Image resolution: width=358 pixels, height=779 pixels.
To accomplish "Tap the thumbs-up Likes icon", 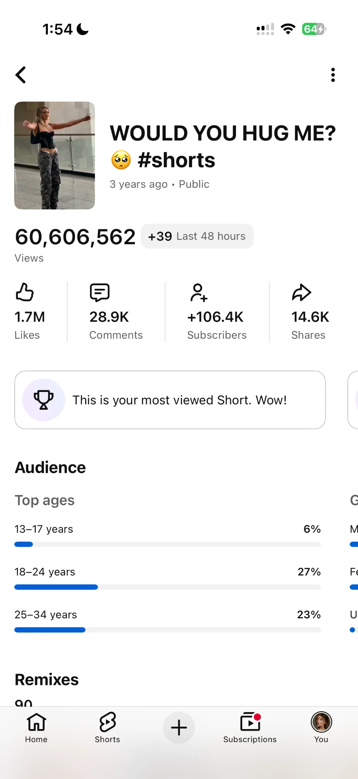I will [x=24, y=292].
